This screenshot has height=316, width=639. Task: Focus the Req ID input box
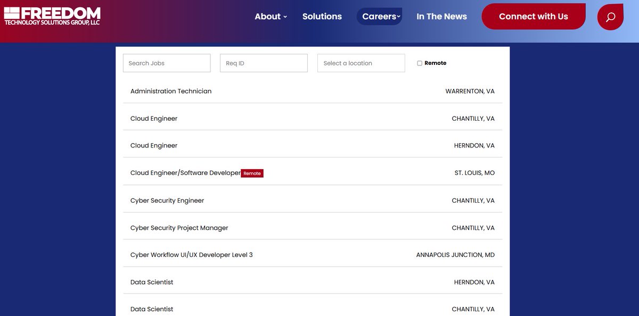(264, 63)
